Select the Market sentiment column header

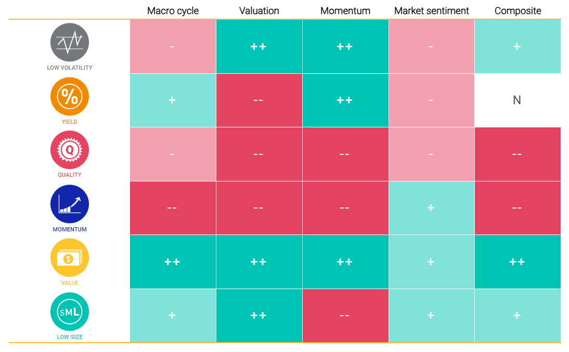[x=432, y=11]
